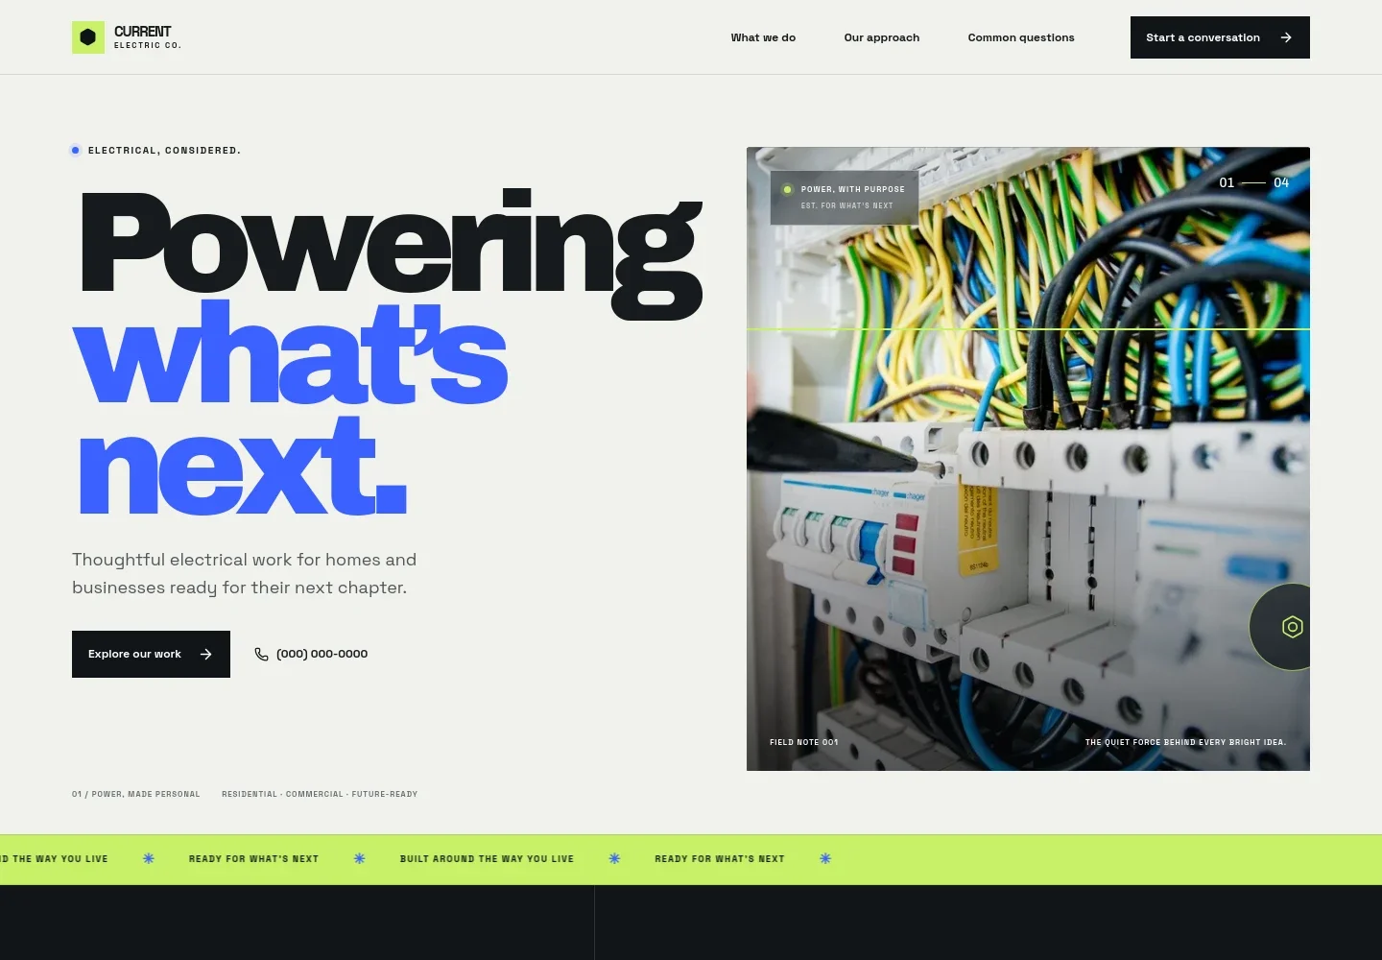Click the blue dot beside Electrical, considered
The width and height of the screenshot is (1382, 960).
pyautogui.click(x=75, y=150)
